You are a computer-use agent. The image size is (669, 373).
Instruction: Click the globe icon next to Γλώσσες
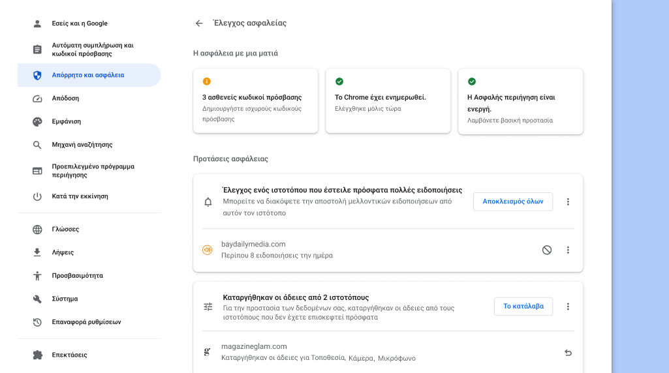point(37,230)
